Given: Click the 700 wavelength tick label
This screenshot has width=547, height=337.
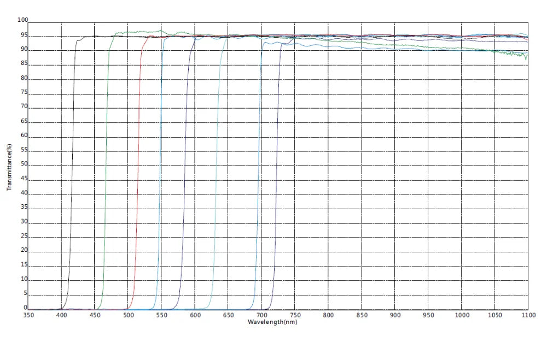Looking at the screenshot, I should (x=261, y=315).
